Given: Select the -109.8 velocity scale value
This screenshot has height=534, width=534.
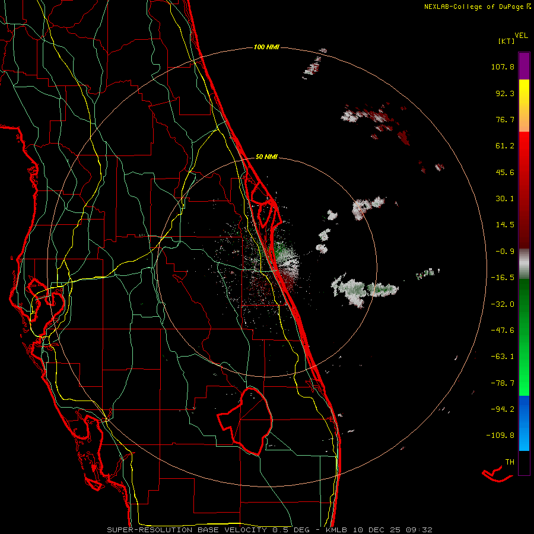Looking at the screenshot, I should pyautogui.click(x=500, y=436).
